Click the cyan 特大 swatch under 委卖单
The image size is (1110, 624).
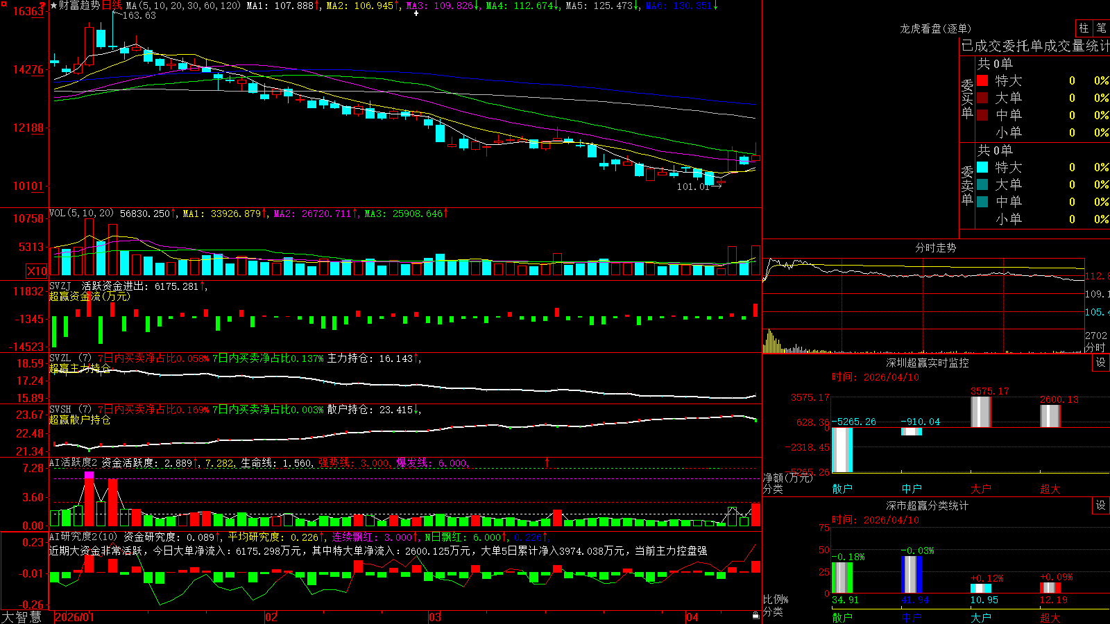tap(982, 167)
